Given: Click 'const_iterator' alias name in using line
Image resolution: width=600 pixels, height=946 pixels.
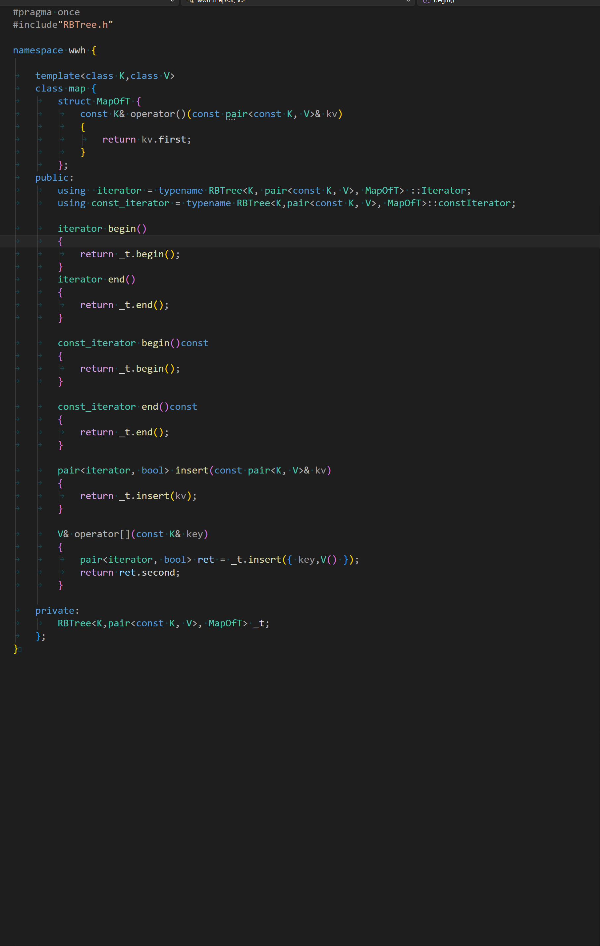Looking at the screenshot, I should [130, 203].
